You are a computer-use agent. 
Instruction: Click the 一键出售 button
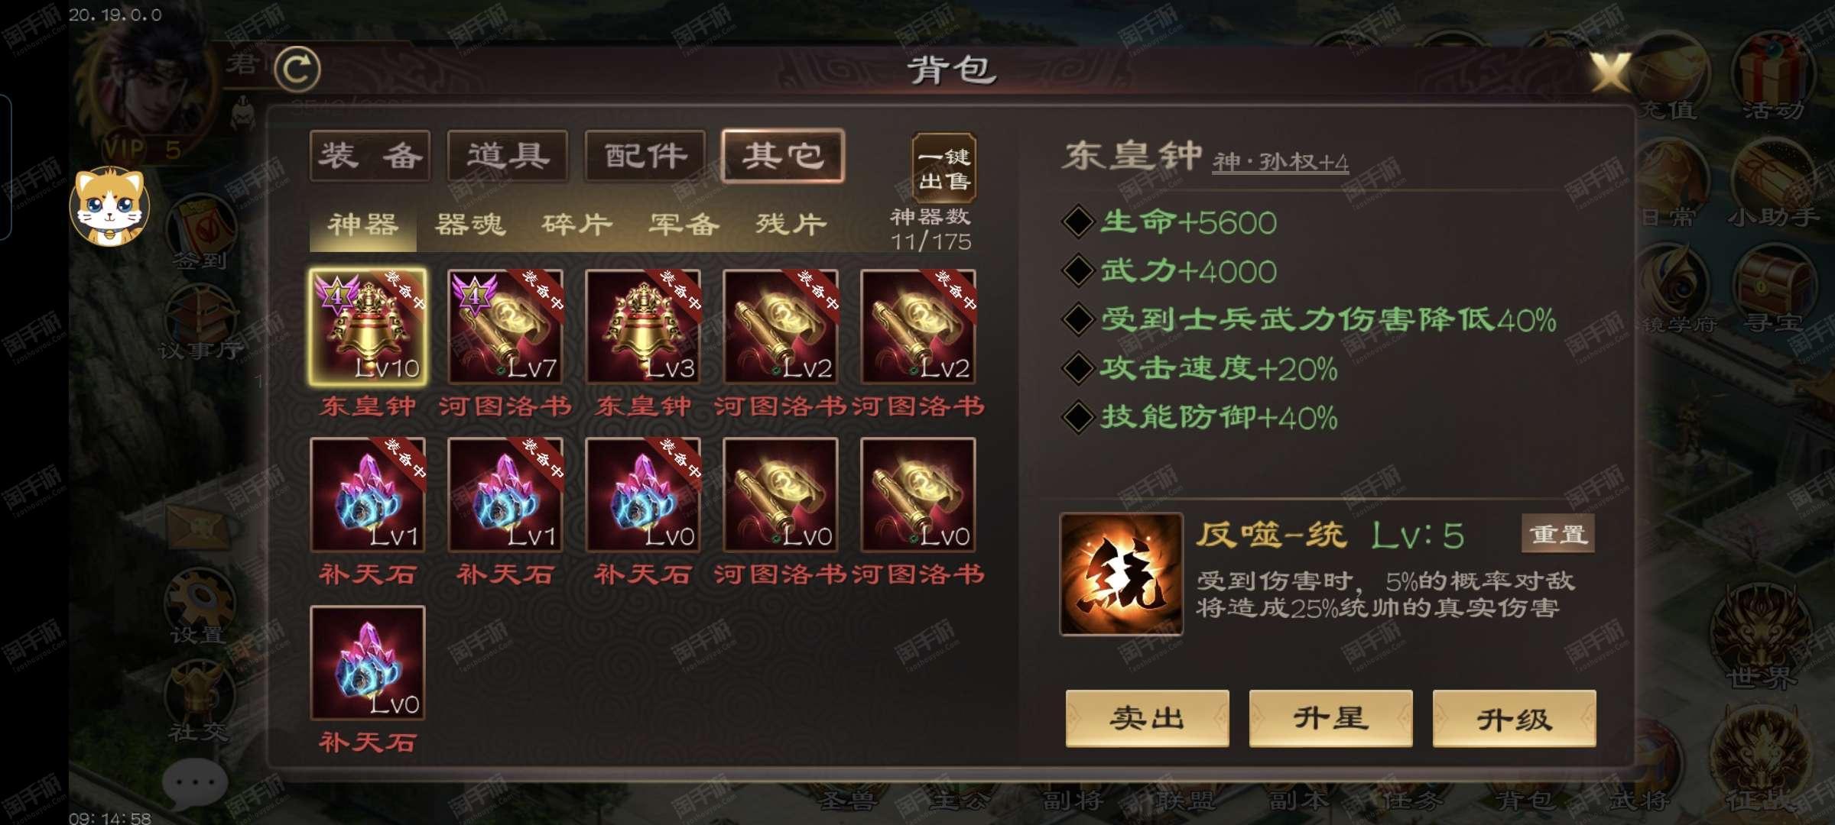point(944,168)
